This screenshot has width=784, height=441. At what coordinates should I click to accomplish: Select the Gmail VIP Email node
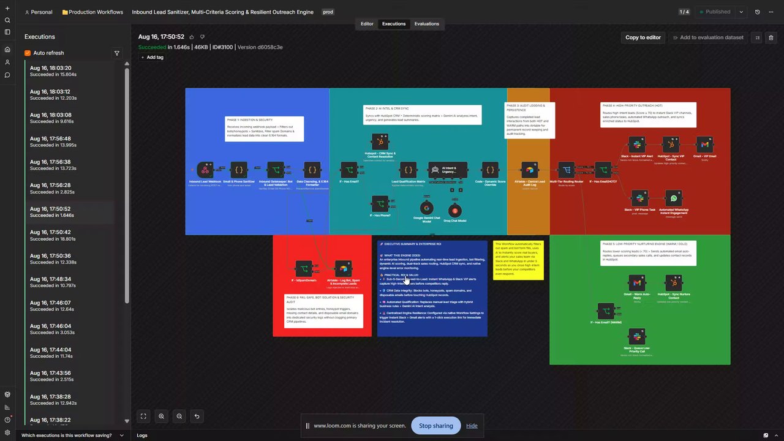pos(705,145)
